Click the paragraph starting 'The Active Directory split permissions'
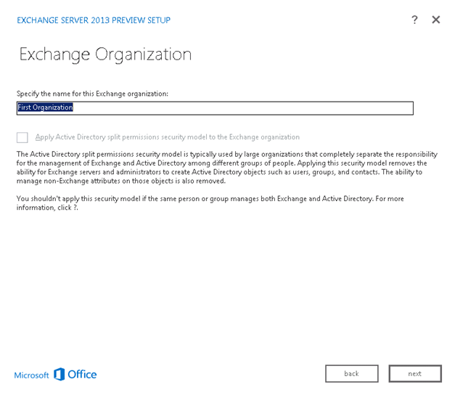Viewport: 455px width, 395px height. (227, 168)
